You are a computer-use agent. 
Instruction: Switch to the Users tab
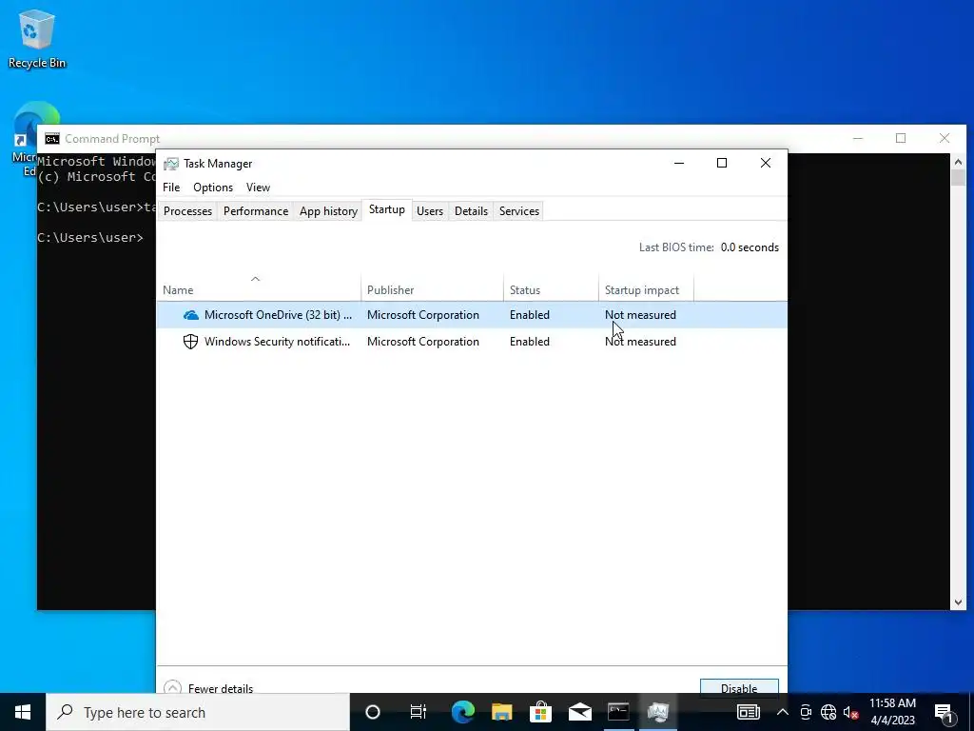[x=430, y=211]
